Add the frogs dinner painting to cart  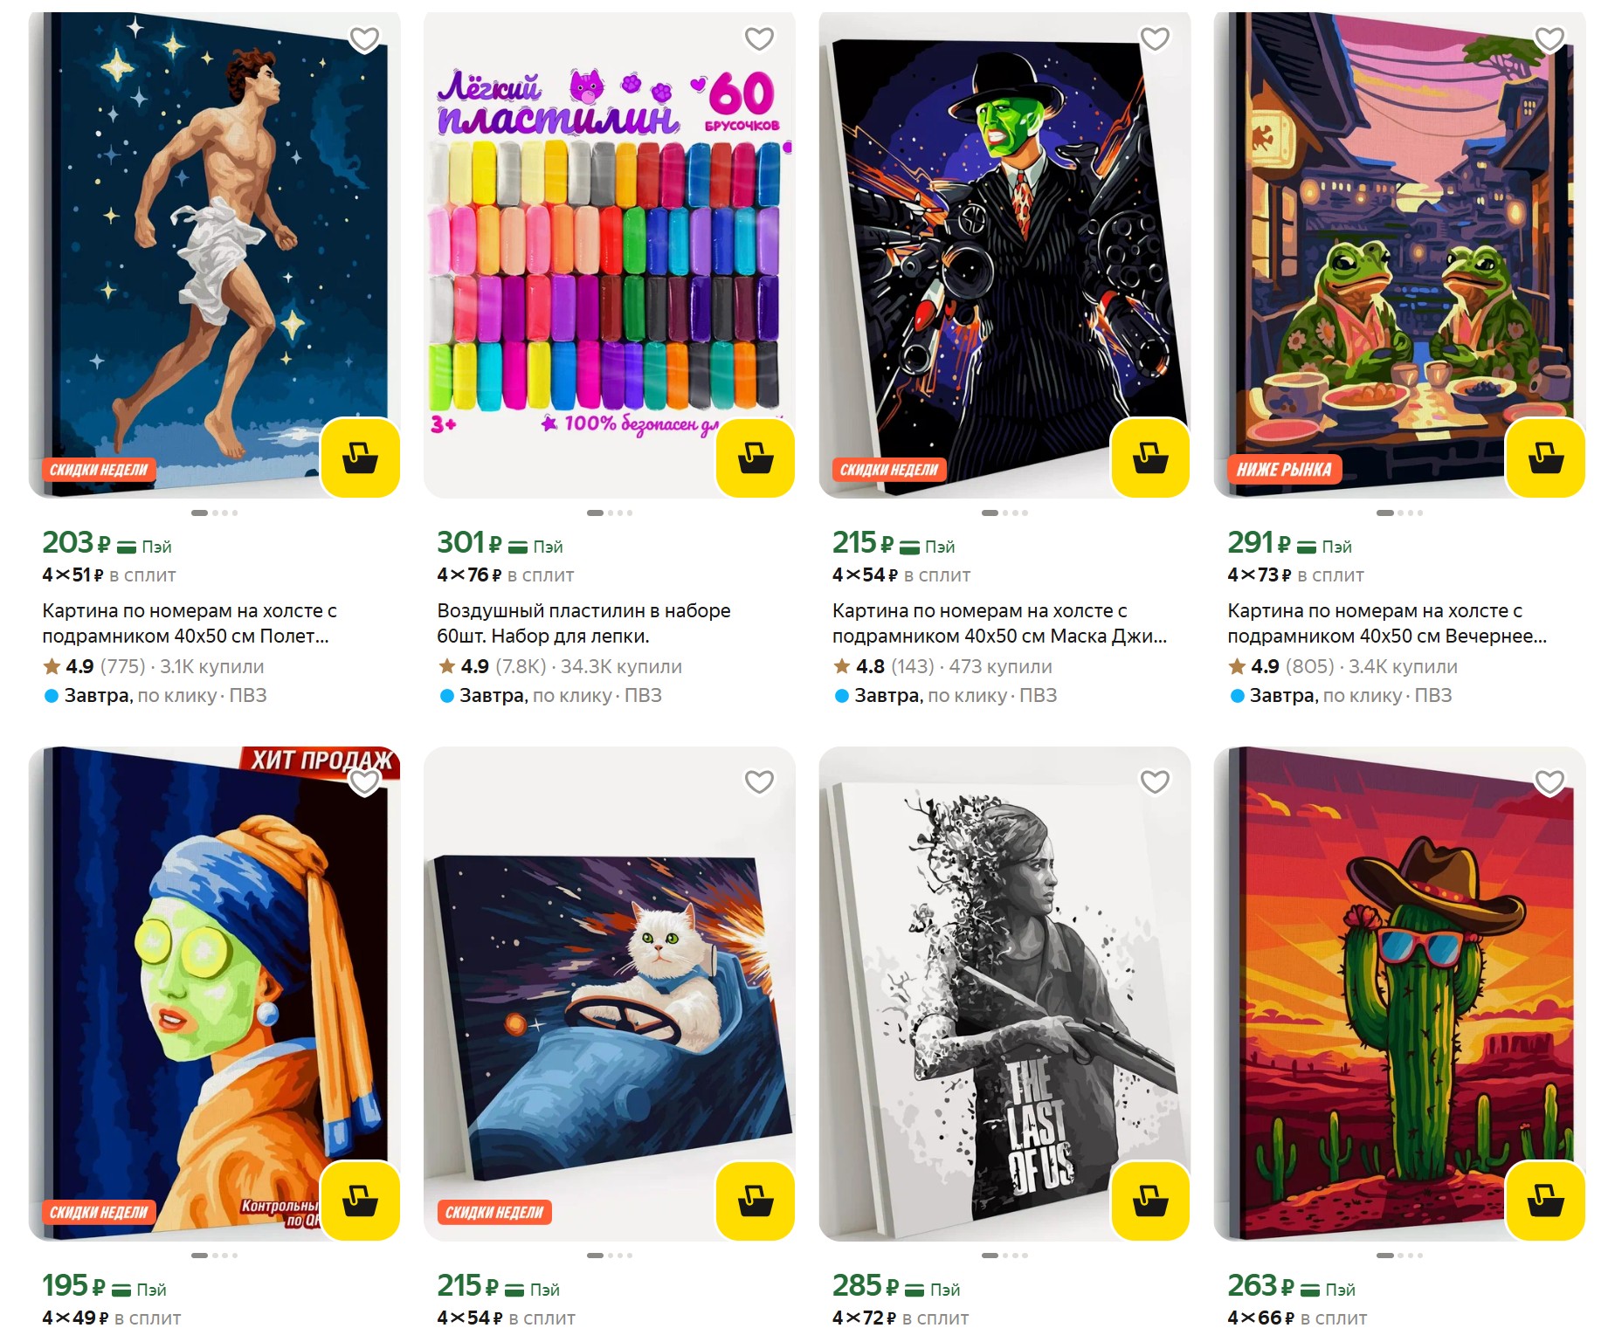pyautogui.click(x=1546, y=458)
